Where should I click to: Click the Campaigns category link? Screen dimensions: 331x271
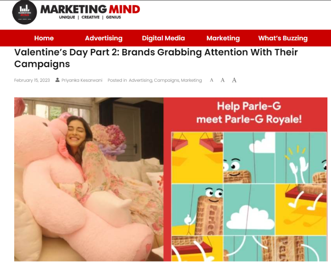click(167, 80)
